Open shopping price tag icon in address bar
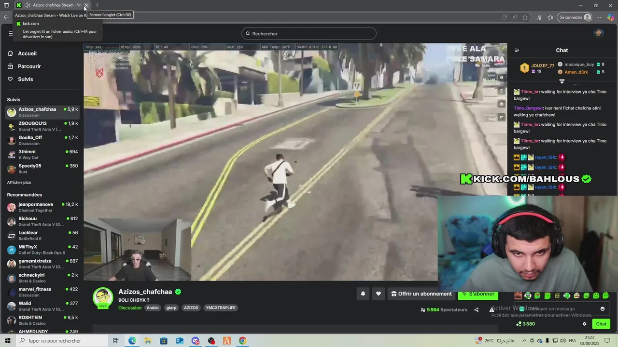 505,17
